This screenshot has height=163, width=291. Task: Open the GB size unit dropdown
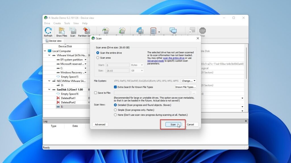click(137, 71)
